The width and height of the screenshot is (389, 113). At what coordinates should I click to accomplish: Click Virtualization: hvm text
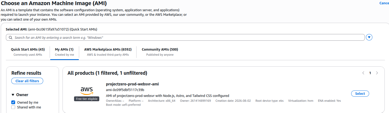click(x=301, y=101)
